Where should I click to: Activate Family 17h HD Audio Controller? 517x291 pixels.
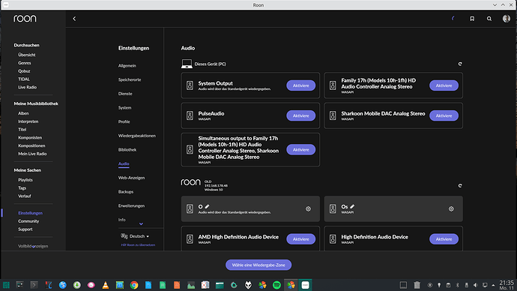(444, 85)
